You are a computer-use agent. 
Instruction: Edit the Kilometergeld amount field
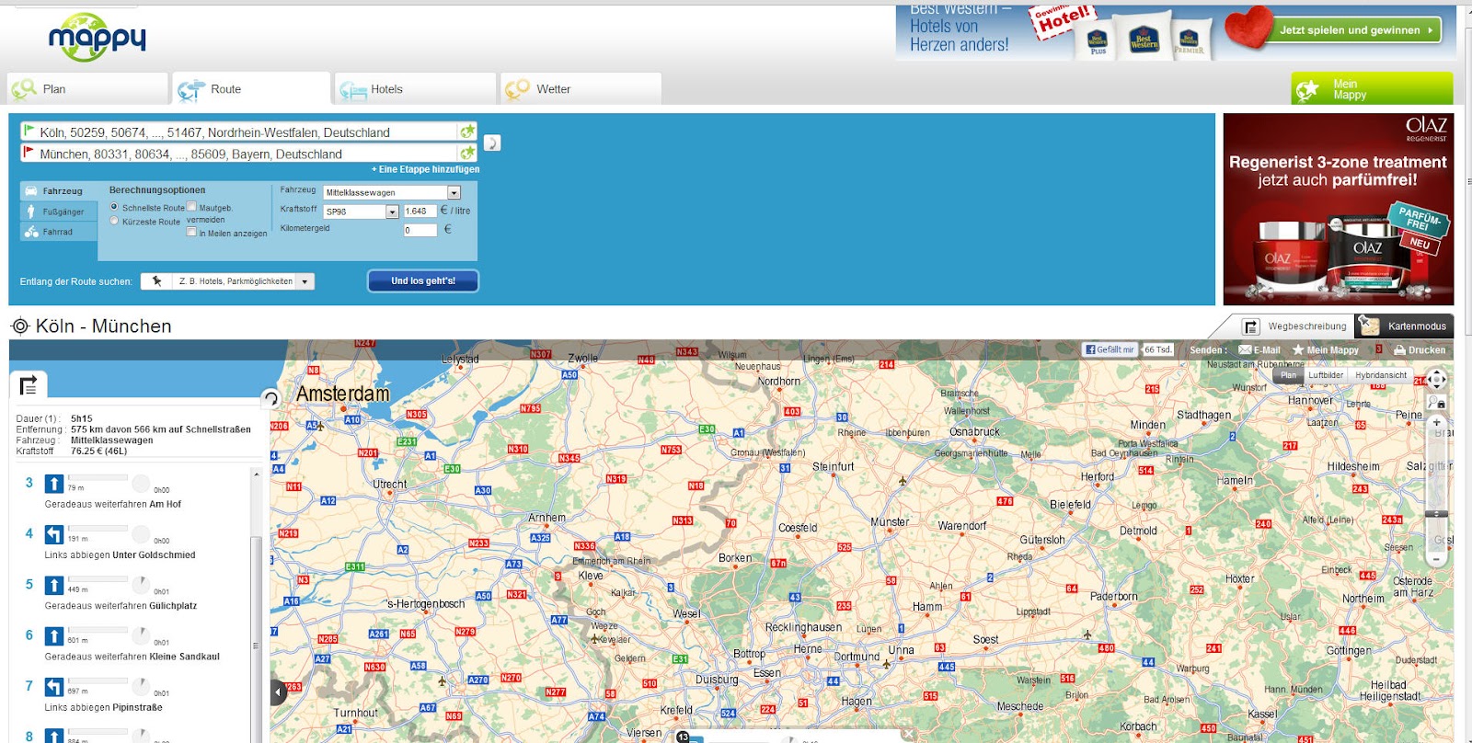pos(420,230)
